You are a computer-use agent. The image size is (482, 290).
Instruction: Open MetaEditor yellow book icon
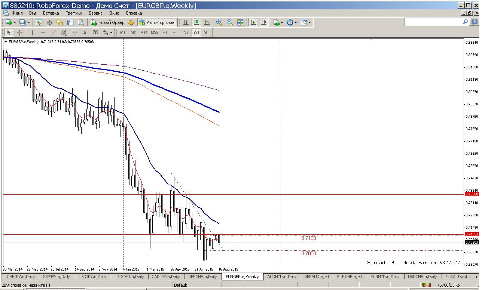click(x=131, y=22)
